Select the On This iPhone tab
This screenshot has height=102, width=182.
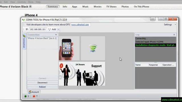click(x=142, y=7)
